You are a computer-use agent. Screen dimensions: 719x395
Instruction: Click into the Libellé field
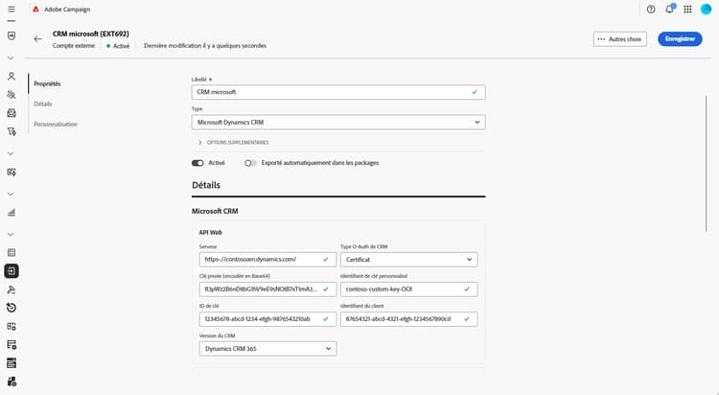[338, 92]
